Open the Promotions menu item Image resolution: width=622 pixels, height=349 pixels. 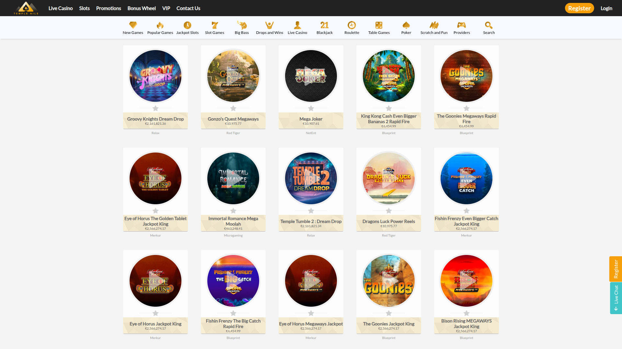(109, 8)
